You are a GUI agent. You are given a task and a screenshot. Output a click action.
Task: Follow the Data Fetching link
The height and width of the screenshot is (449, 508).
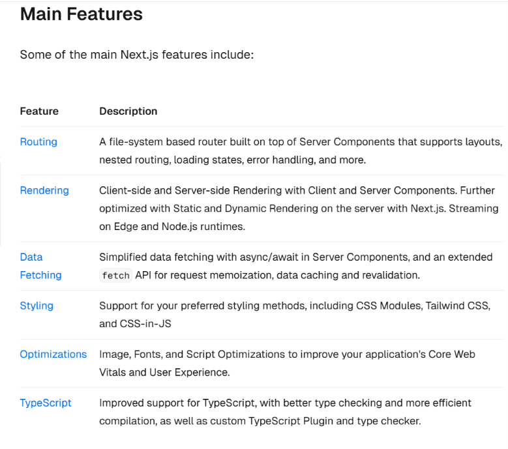click(x=40, y=266)
